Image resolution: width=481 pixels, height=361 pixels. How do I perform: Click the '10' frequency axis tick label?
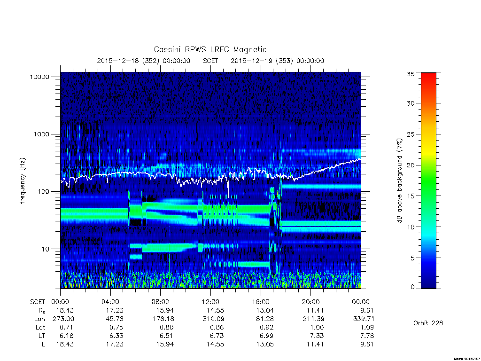point(46,249)
